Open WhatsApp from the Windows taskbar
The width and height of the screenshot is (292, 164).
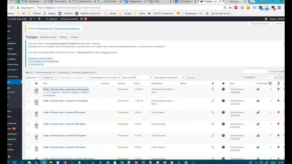coord(186,162)
